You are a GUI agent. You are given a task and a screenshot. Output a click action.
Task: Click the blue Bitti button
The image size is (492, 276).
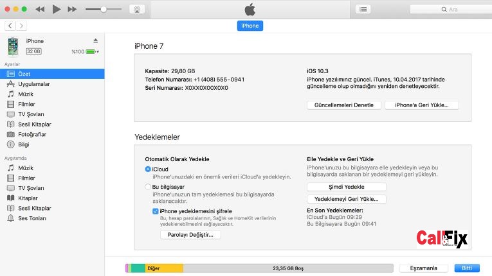click(x=467, y=268)
